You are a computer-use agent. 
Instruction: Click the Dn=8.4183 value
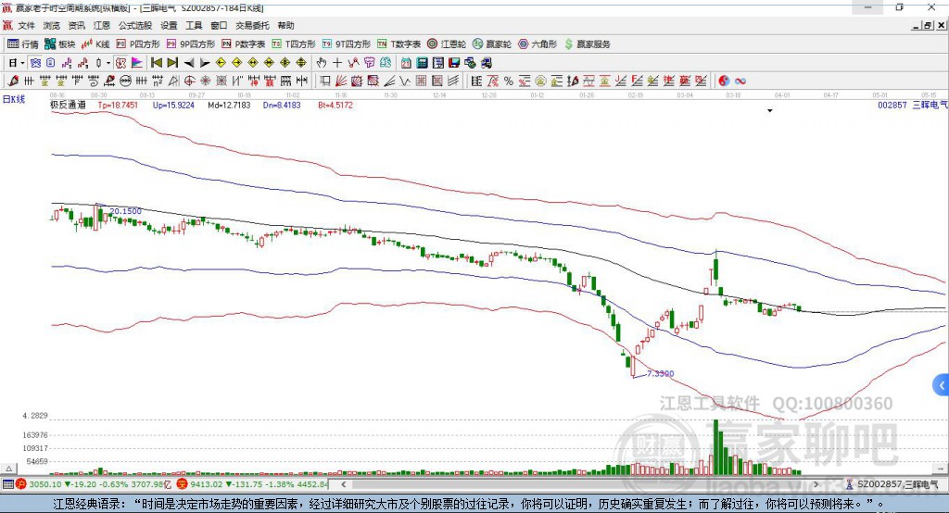coord(282,105)
